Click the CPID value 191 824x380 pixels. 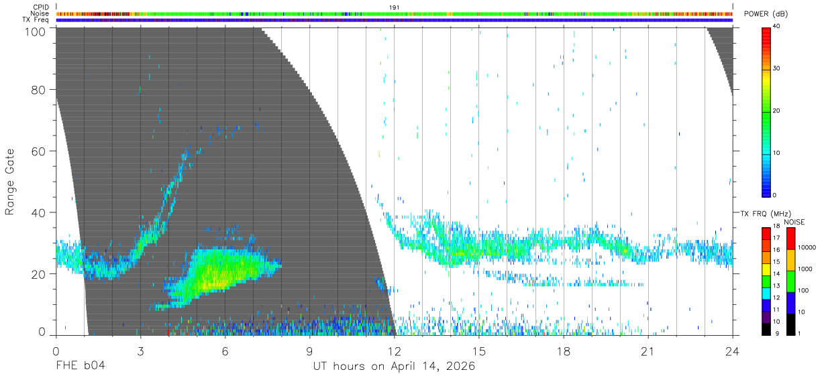pyautogui.click(x=395, y=7)
